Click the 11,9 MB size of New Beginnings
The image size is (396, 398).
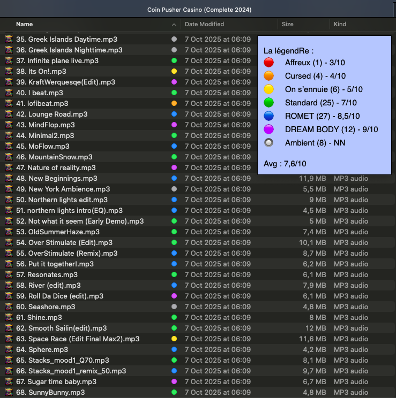312,179
